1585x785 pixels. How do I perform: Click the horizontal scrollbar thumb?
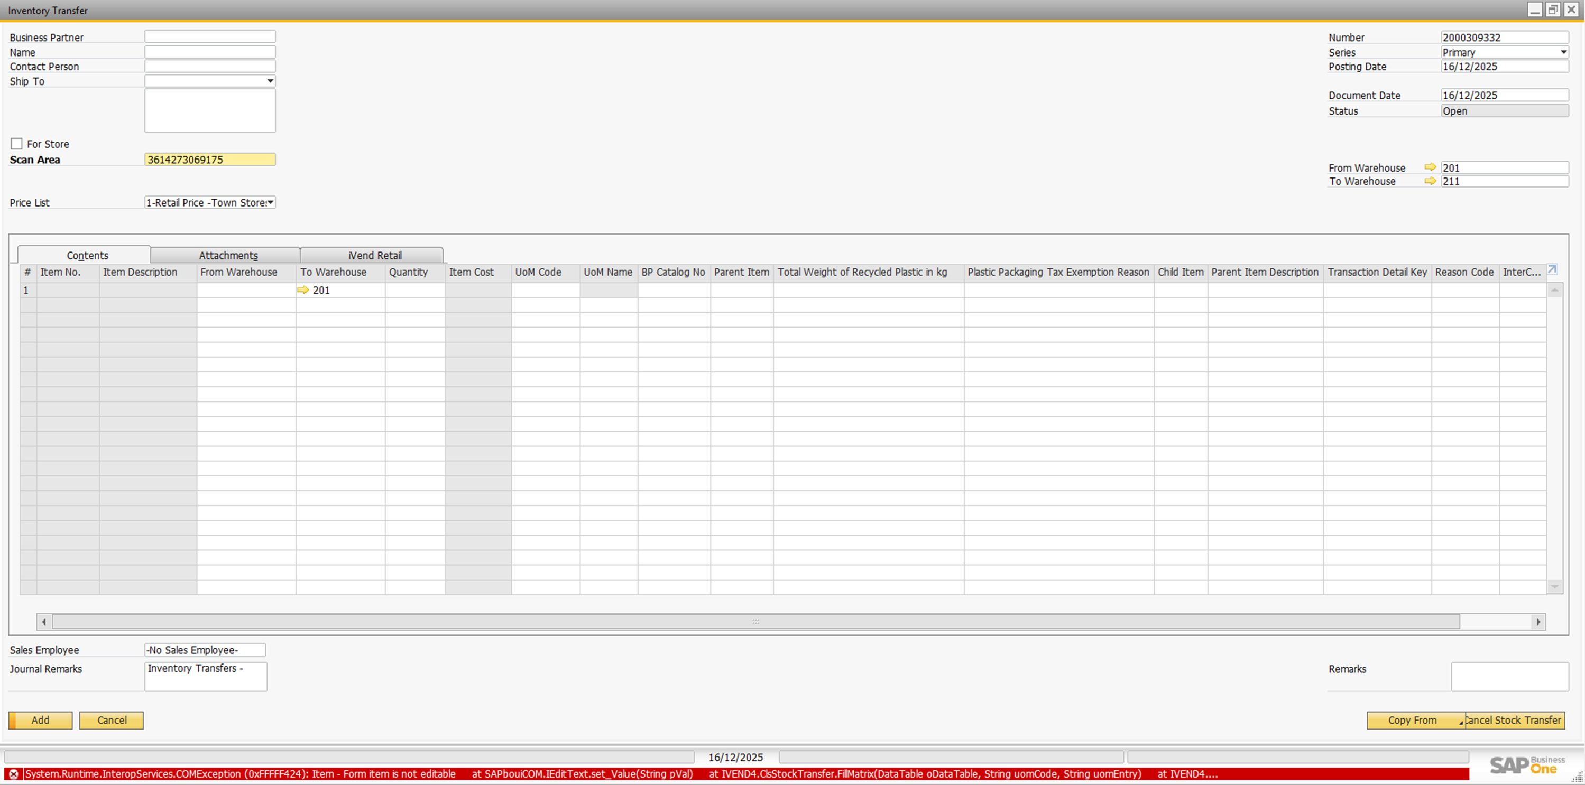pos(755,622)
